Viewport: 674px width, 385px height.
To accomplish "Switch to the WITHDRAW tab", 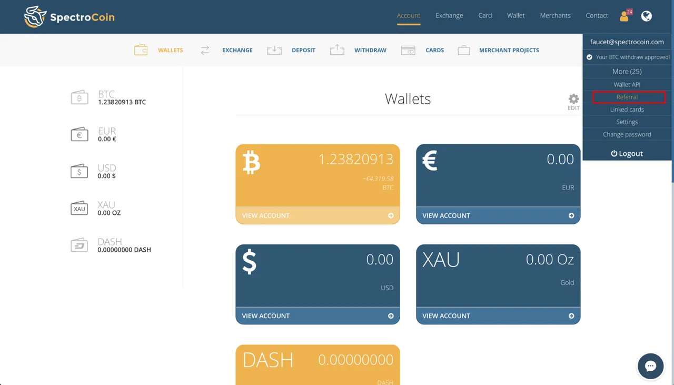I will tap(370, 50).
